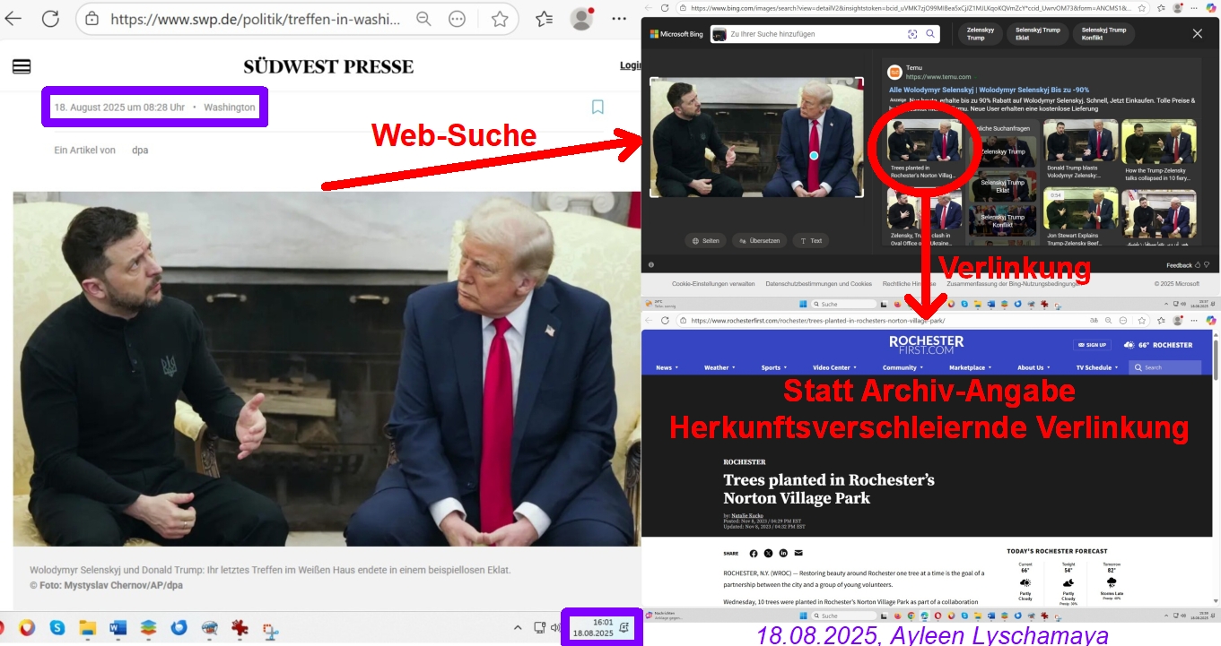Open the Word icon in the left taskbar
The width and height of the screenshot is (1221, 646).
[118, 628]
